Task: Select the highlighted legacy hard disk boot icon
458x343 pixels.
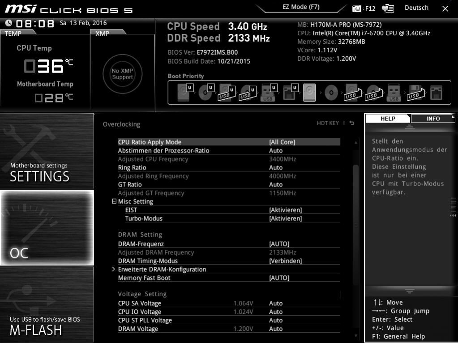Action: pos(310,93)
